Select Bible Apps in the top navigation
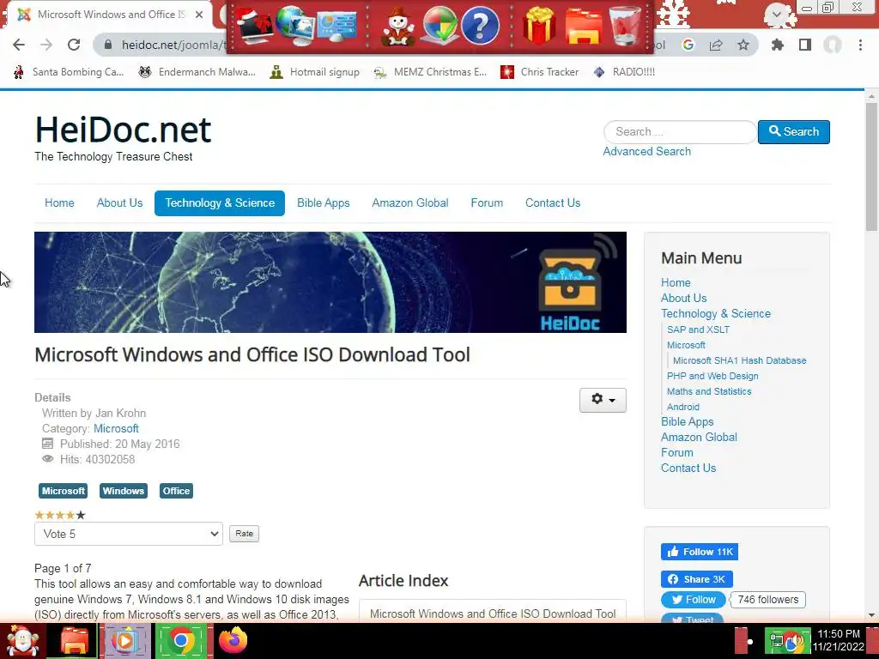 click(324, 203)
